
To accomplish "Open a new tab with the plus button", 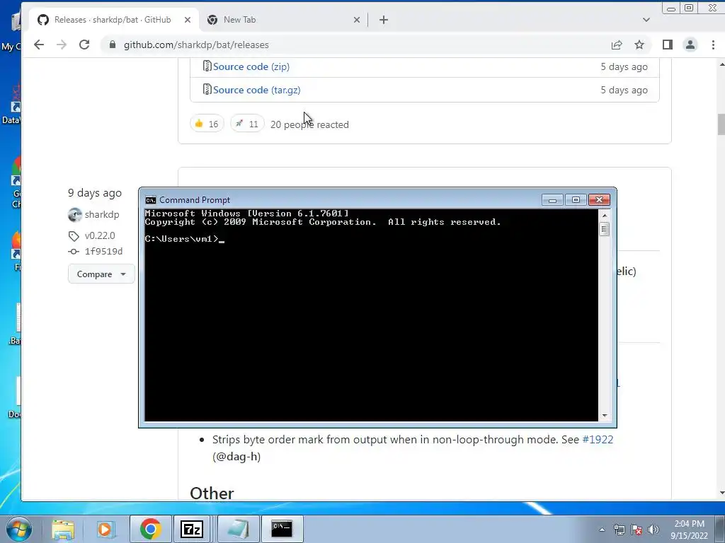I will [383, 20].
